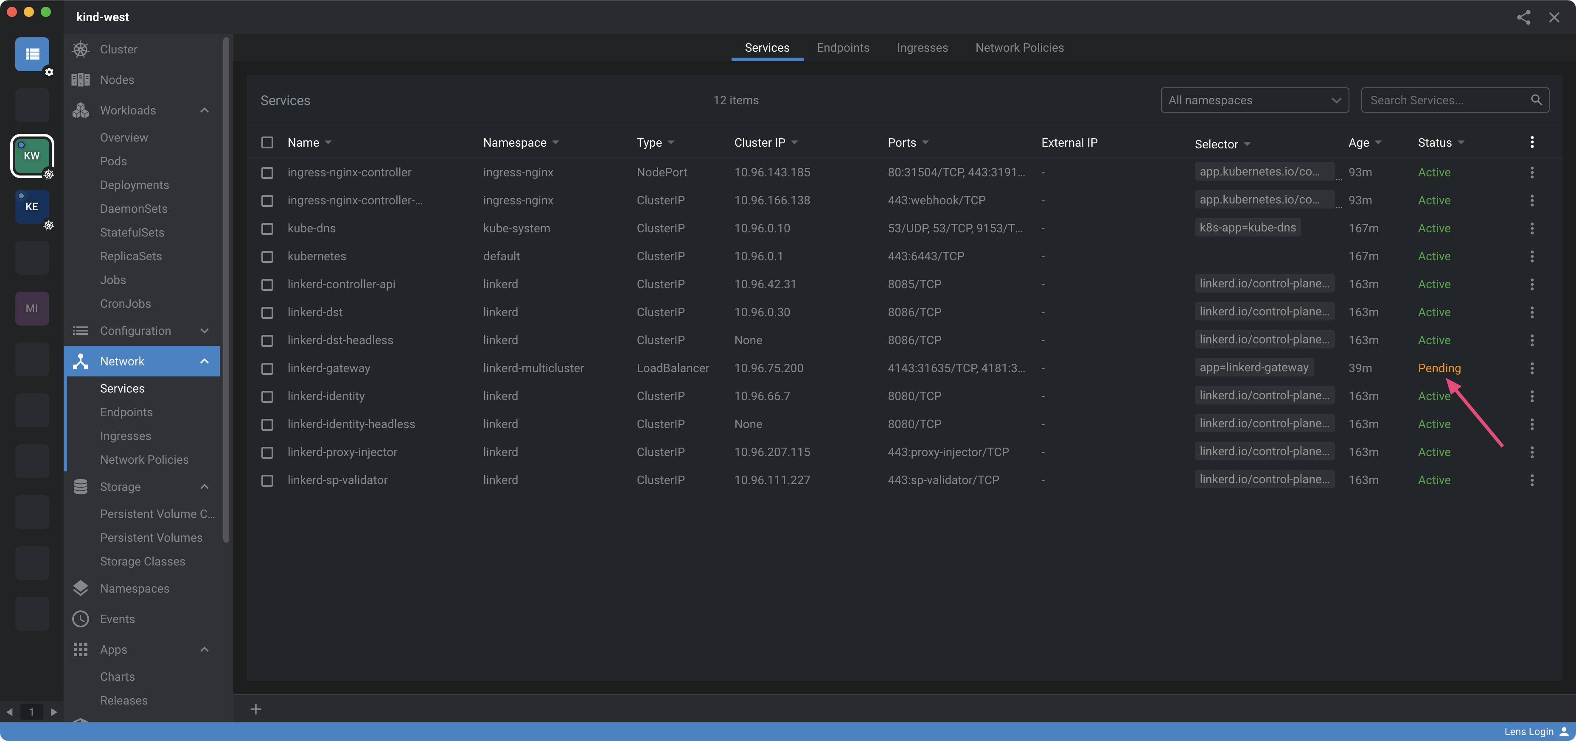Open actions menu for the kube-dns row
Viewport: 1576px width, 741px height.
tap(1531, 228)
